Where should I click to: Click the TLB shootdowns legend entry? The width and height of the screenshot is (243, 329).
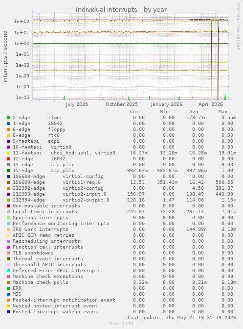point(33,253)
